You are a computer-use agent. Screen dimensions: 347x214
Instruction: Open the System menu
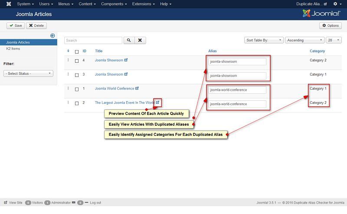(x=26, y=4)
